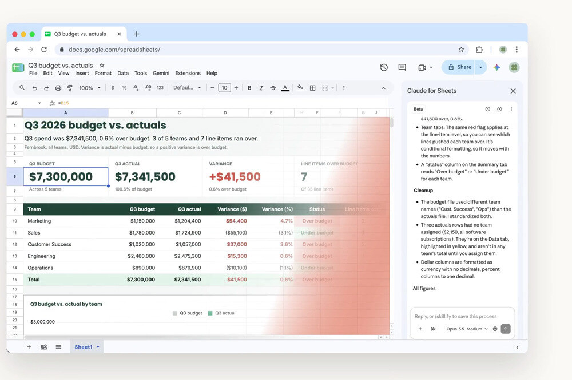The height and width of the screenshot is (380, 572).
Task: Format selection as currency
Action: coord(113,88)
